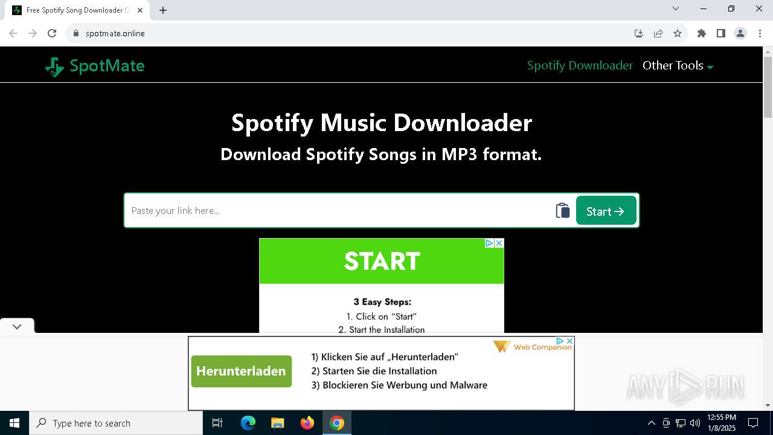Click the install app icon in address bar
Image resolution: width=773 pixels, height=435 pixels.
click(639, 33)
